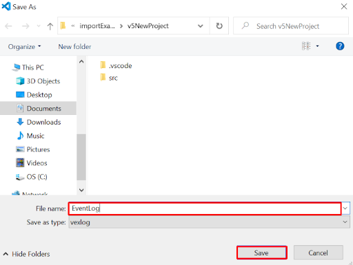
Task: Select OS (C:) drive
Action: tap(37, 177)
